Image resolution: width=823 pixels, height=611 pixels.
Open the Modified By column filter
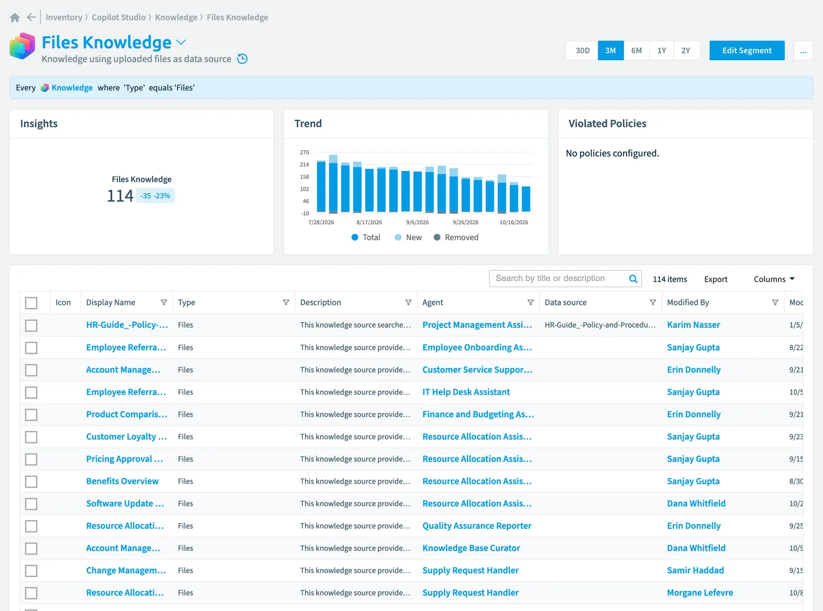pos(775,303)
